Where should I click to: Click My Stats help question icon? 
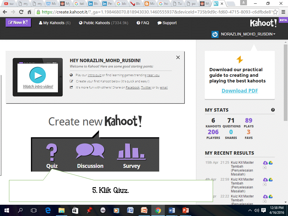click(x=273, y=110)
